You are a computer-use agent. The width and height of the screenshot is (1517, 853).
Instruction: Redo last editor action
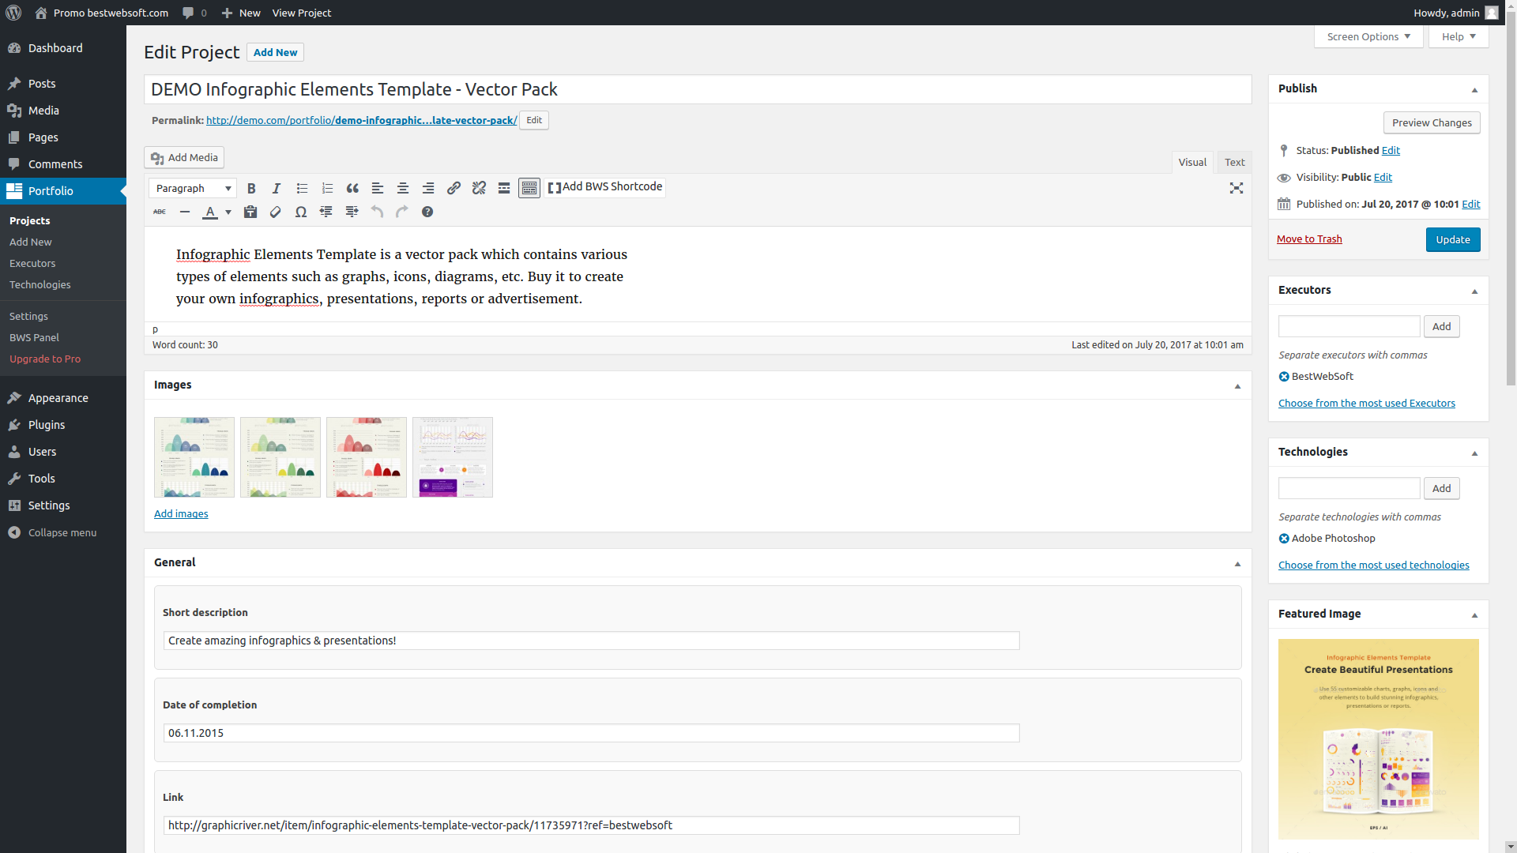tap(402, 212)
